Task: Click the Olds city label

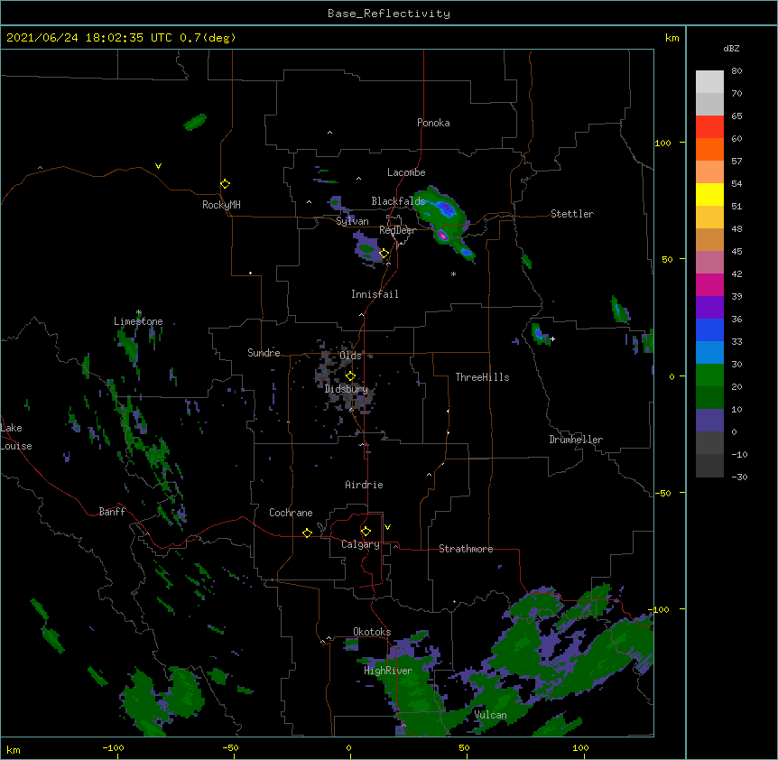Action: pyautogui.click(x=350, y=356)
